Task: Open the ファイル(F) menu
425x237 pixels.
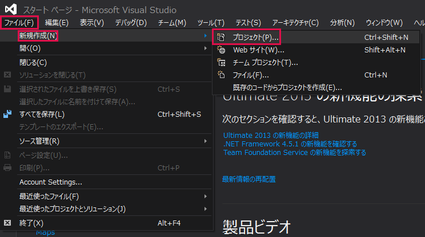Action: (19, 22)
